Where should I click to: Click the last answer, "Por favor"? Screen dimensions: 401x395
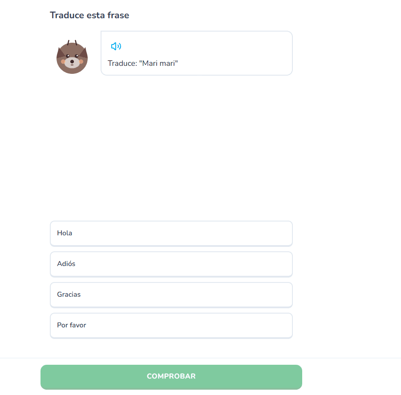171,325
